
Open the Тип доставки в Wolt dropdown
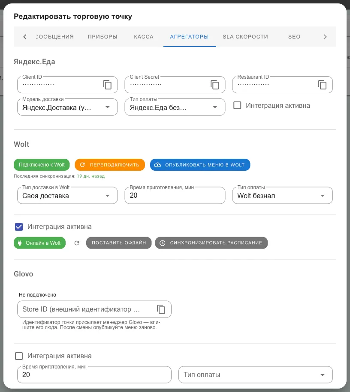coord(67,196)
